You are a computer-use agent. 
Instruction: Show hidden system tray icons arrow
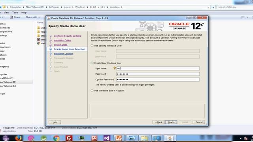(240, 138)
